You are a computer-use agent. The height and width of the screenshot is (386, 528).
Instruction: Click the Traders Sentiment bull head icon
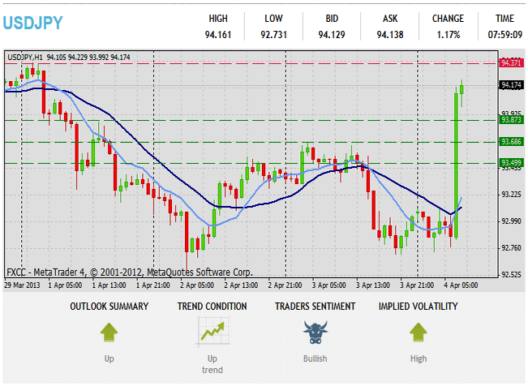(x=316, y=332)
